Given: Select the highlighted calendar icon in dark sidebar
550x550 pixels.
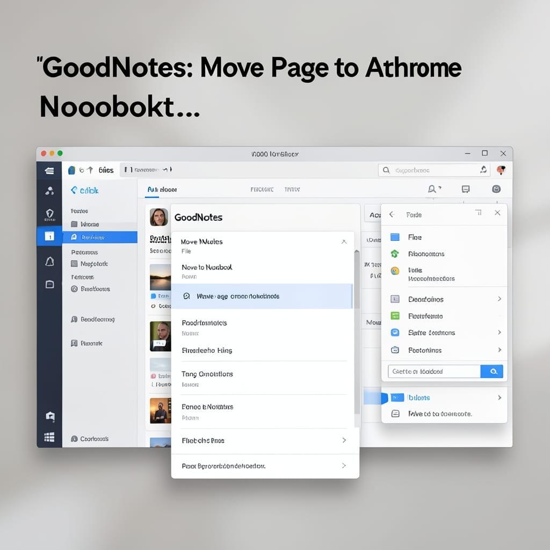Looking at the screenshot, I should [49, 236].
